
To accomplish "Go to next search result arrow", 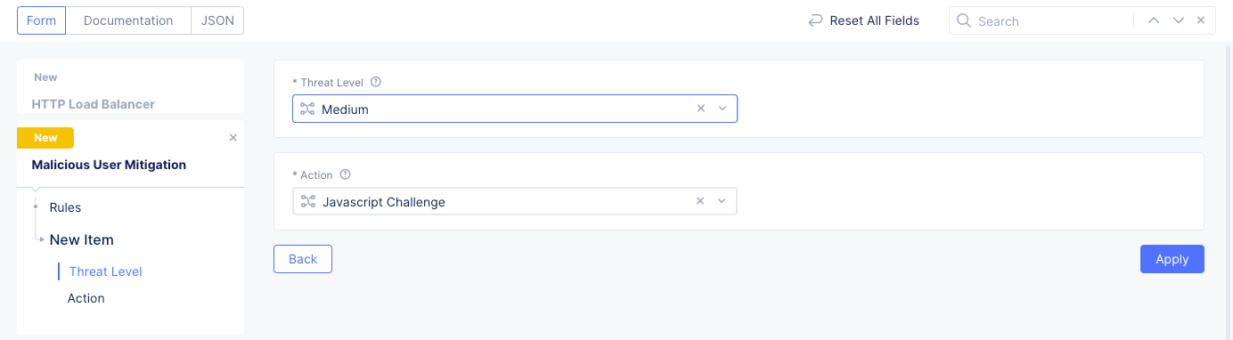I will (x=1179, y=20).
